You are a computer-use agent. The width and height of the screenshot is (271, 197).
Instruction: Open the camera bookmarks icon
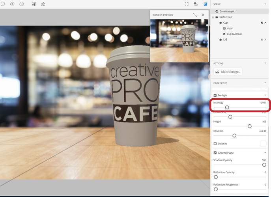(196, 4)
